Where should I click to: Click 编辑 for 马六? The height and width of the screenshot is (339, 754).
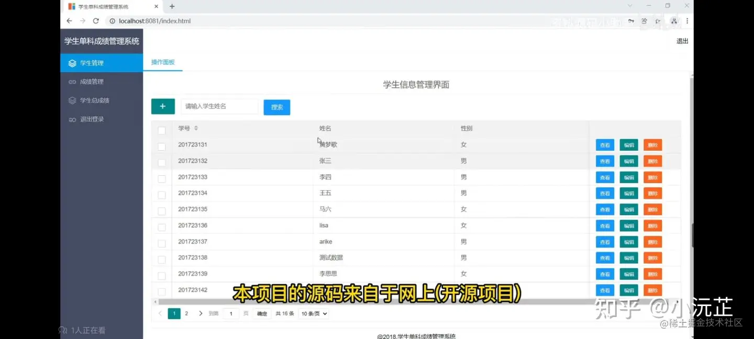[629, 209]
